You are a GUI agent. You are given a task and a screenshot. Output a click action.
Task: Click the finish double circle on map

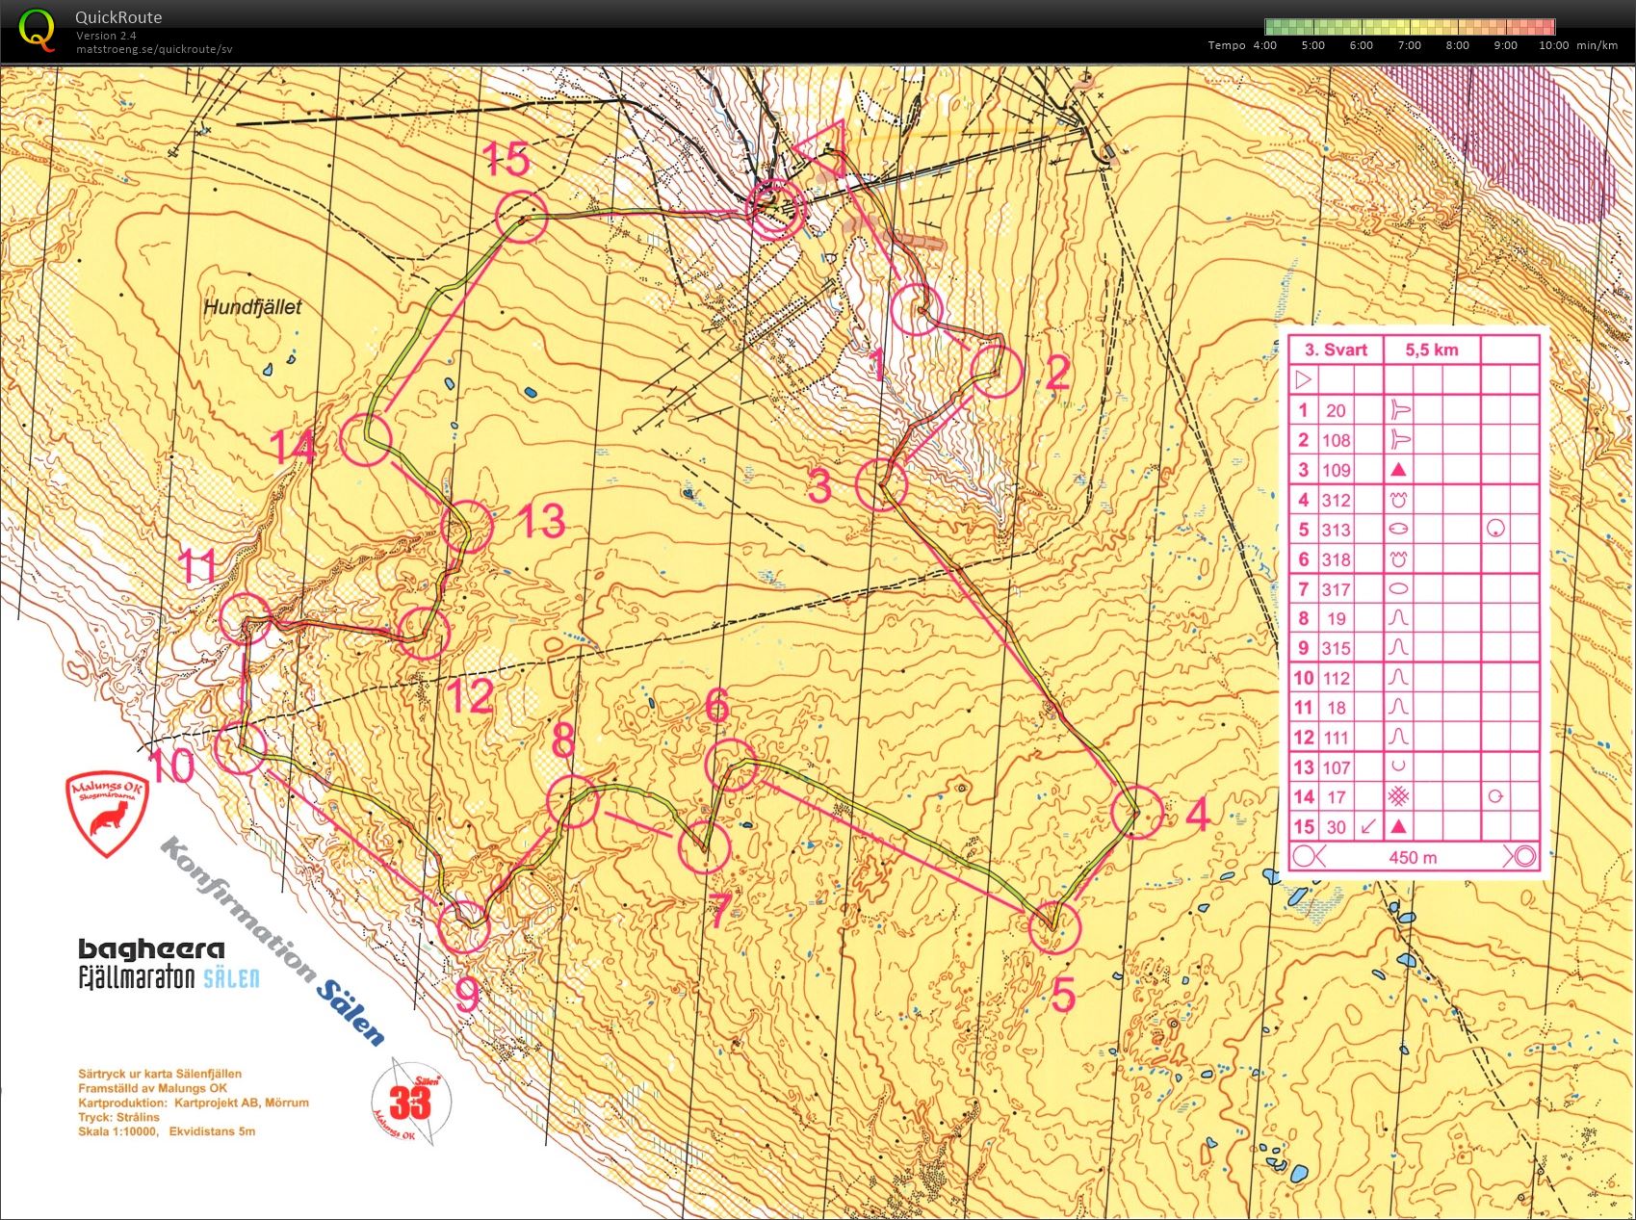774,209
